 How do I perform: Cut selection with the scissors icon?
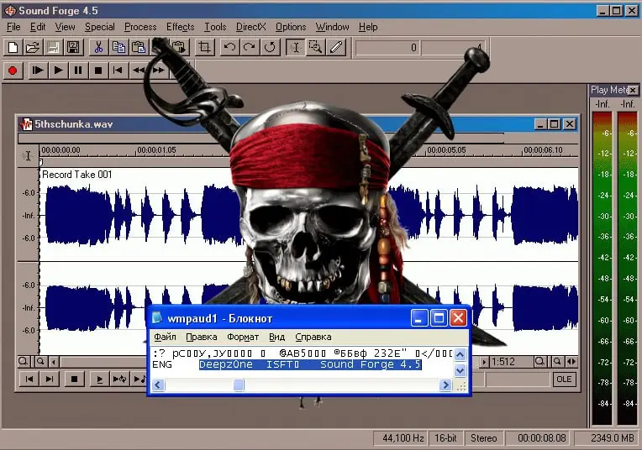[x=98, y=48]
